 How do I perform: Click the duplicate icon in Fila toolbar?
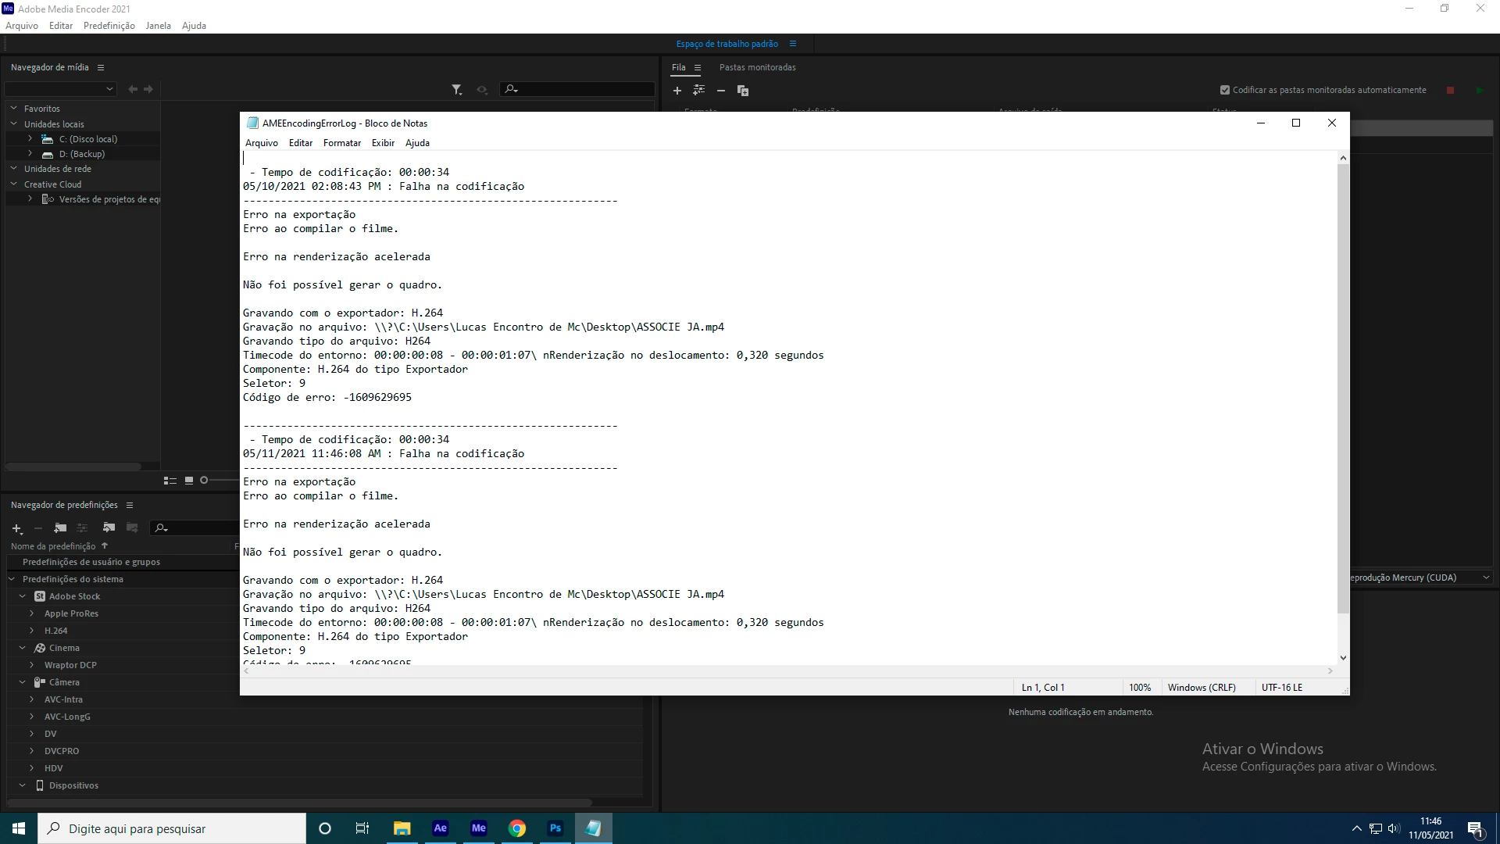pos(743,91)
